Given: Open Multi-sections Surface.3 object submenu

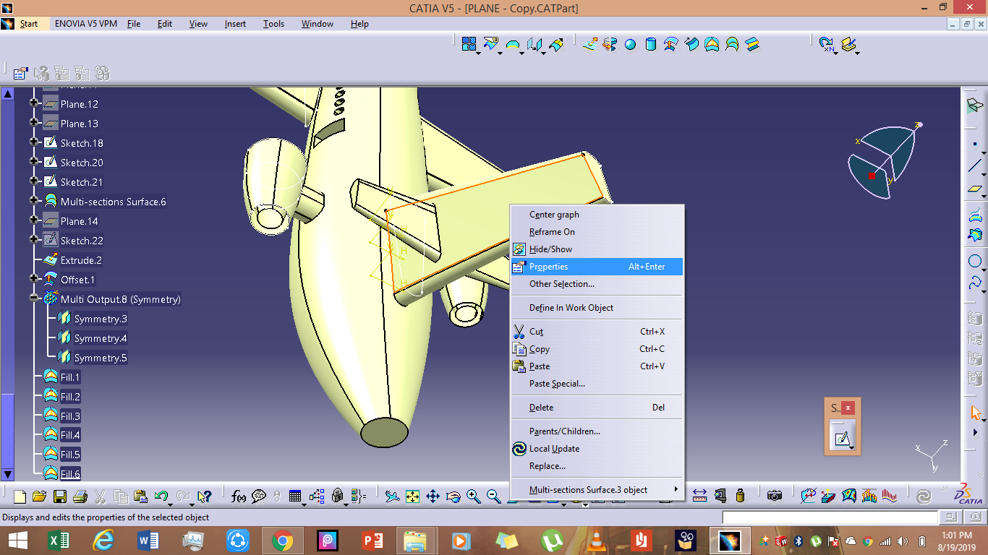Looking at the screenshot, I should 597,489.
